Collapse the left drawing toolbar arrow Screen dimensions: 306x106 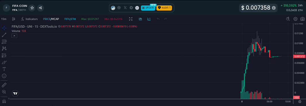(x=9, y=99)
